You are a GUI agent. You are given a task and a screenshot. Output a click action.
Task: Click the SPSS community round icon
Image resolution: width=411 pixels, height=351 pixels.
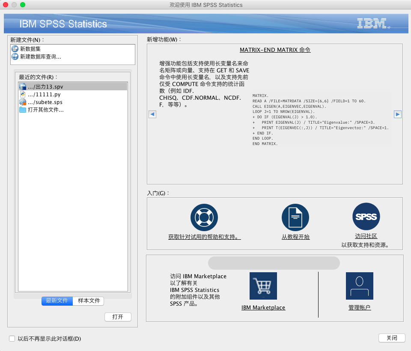[x=366, y=216]
